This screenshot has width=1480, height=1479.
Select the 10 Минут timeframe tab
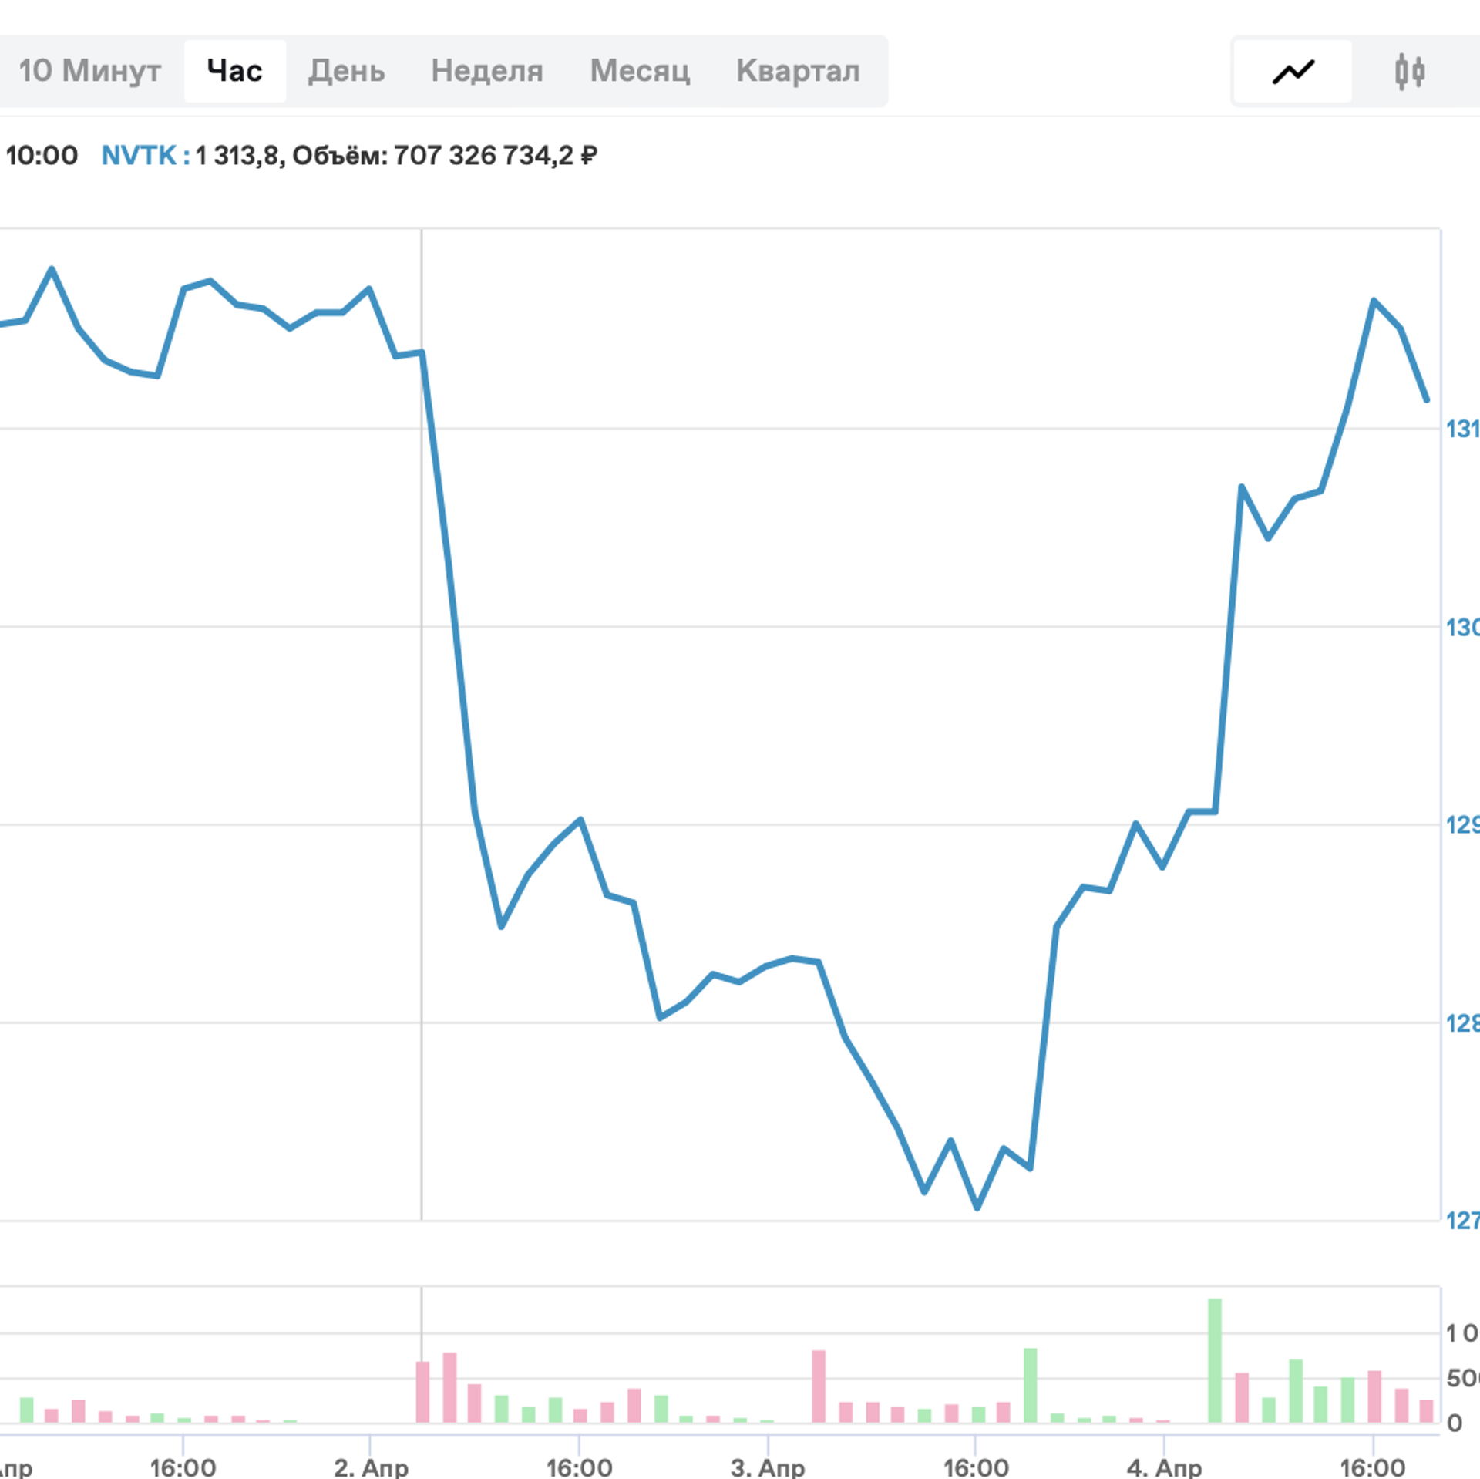[x=89, y=71]
